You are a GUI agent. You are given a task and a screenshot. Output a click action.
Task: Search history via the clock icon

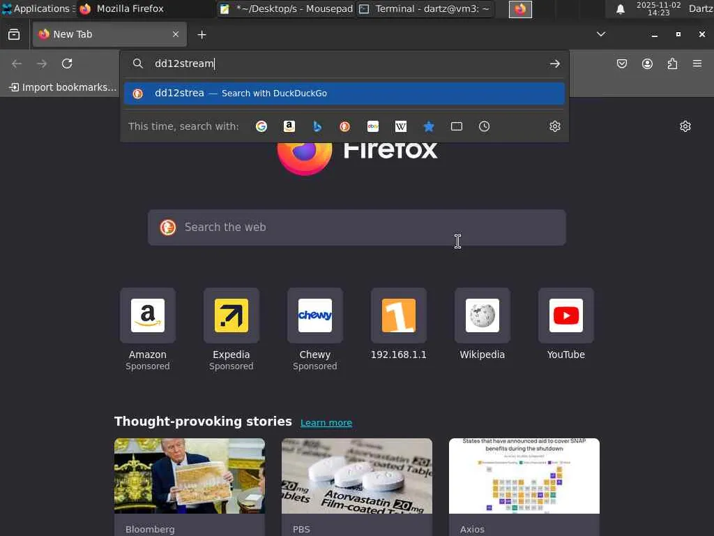484,126
